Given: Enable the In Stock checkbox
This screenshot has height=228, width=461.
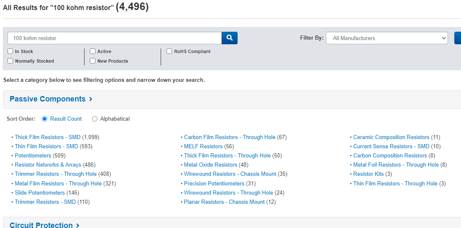Looking at the screenshot, I should pyautogui.click(x=10, y=51).
